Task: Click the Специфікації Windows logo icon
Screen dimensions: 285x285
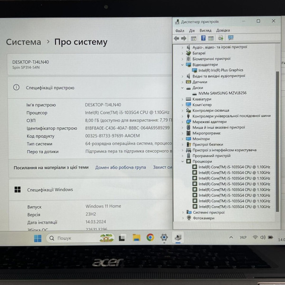Action: click(18, 190)
